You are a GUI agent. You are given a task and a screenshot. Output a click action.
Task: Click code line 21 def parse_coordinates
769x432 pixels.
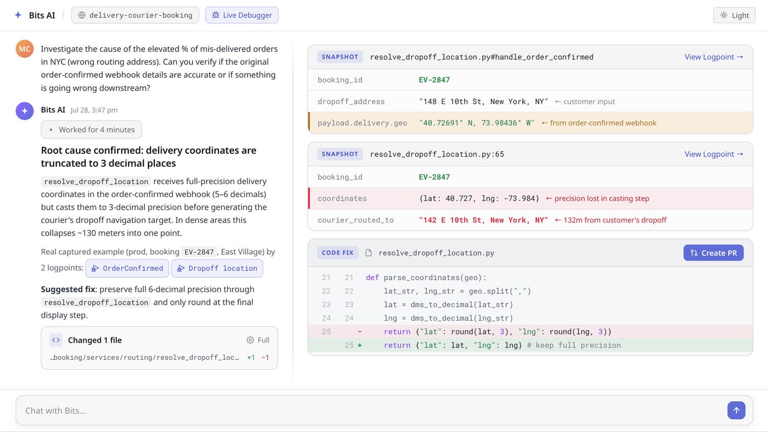[530, 278]
